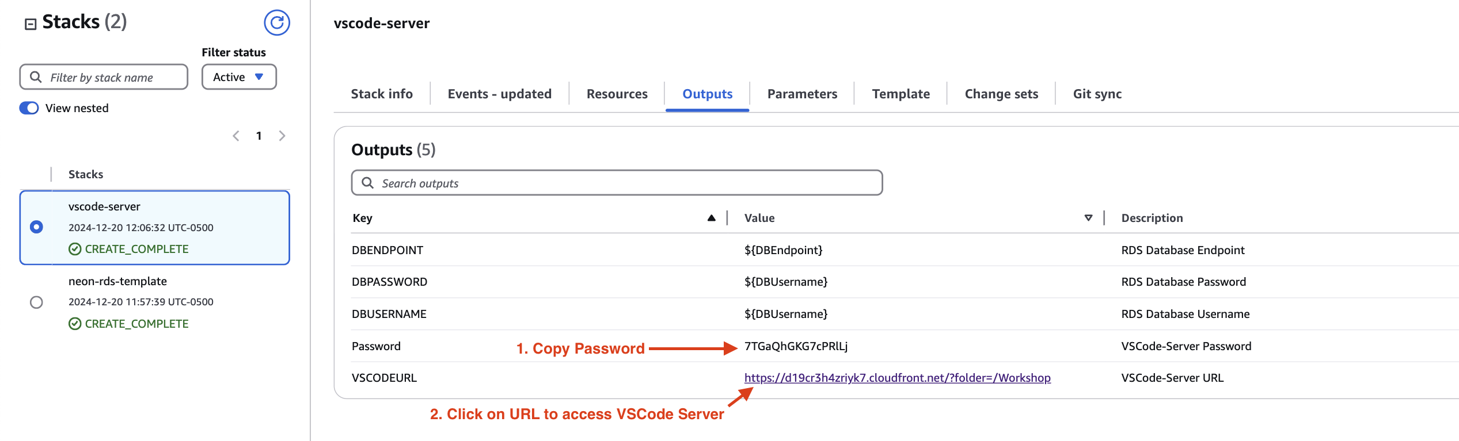Select page 1 in stack pagination

(x=259, y=136)
